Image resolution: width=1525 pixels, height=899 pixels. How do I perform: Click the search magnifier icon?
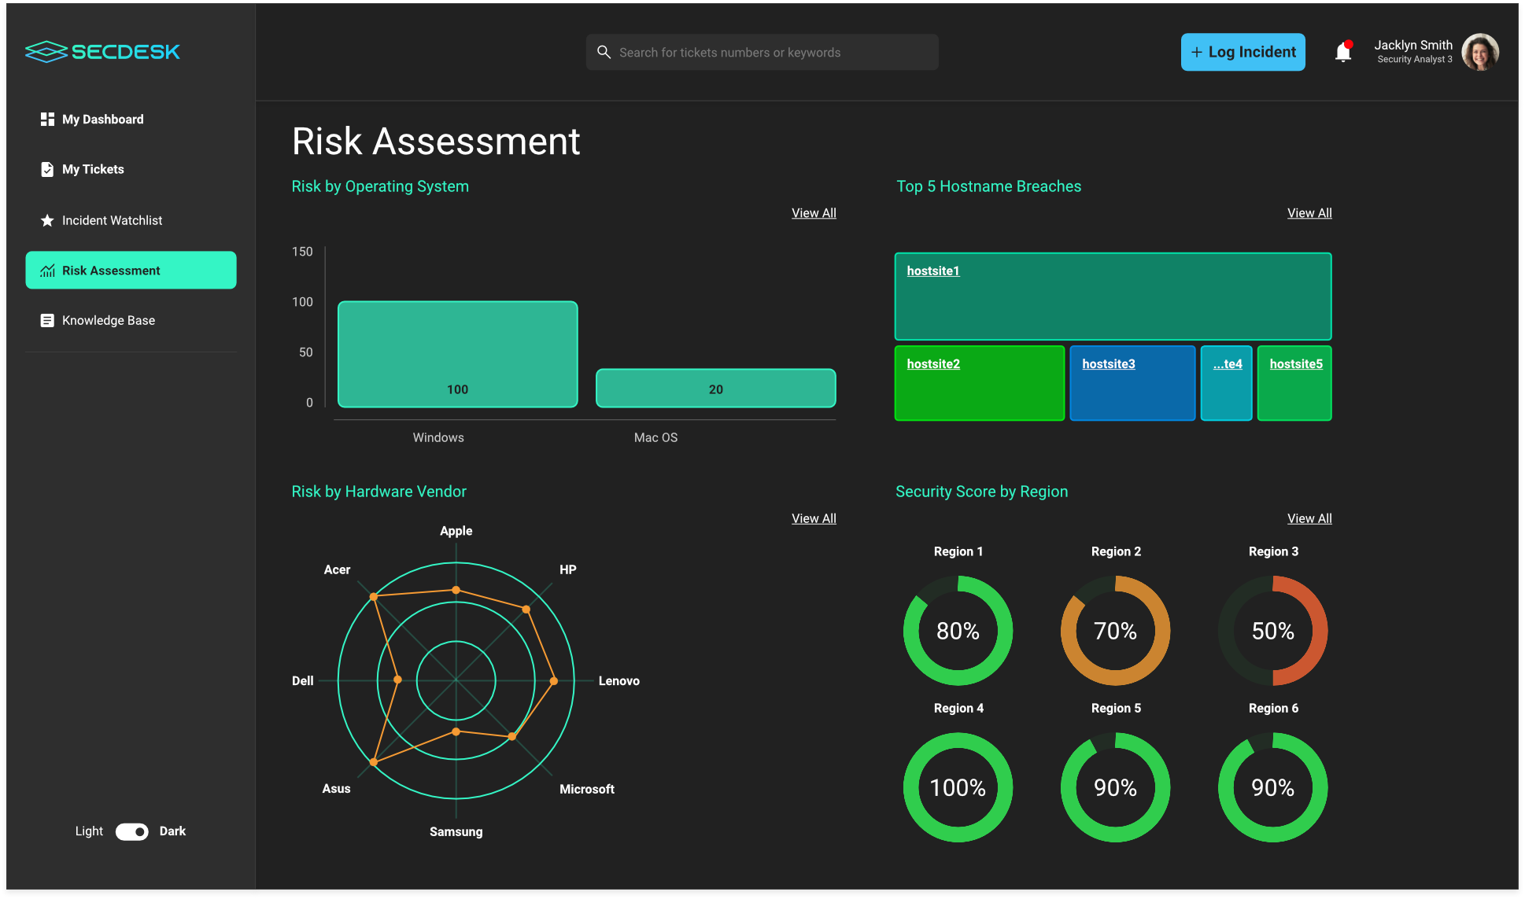click(604, 52)
